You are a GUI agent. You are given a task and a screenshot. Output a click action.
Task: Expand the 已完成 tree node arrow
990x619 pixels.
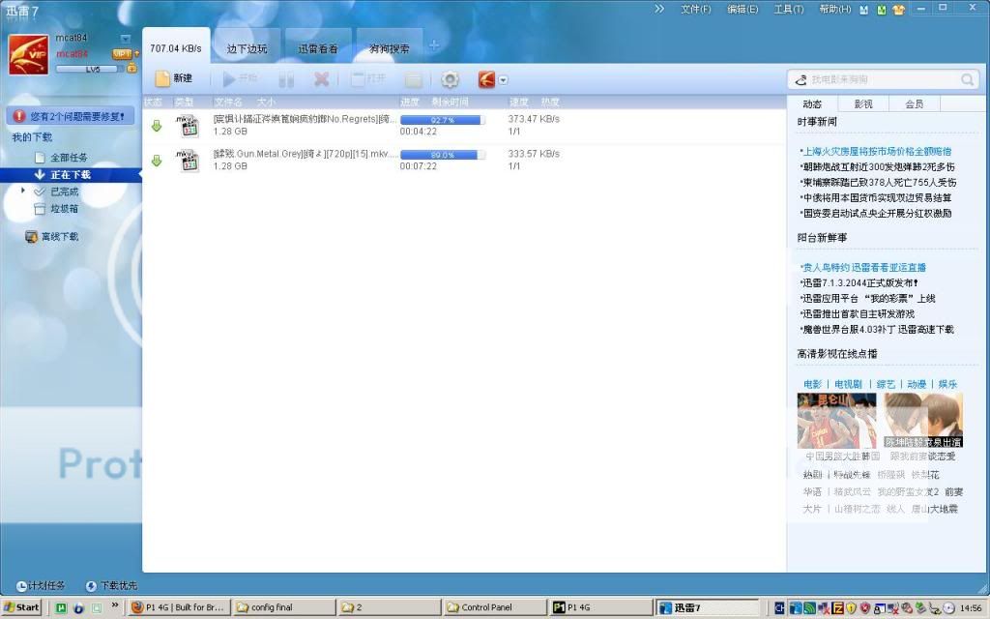tap(23, 191)
